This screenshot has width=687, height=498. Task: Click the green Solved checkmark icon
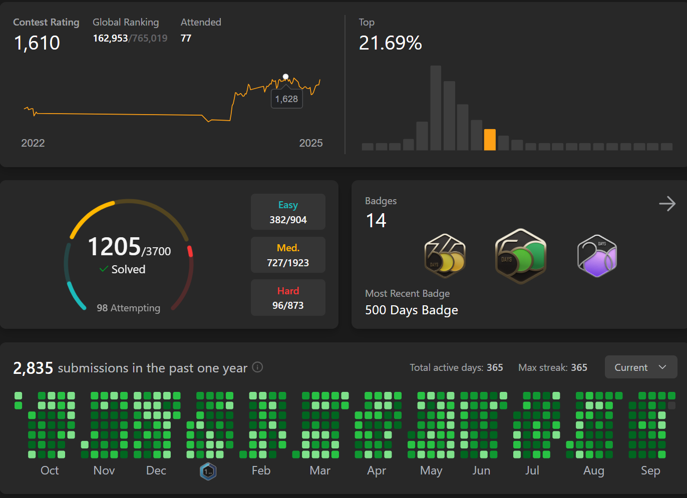(x=104, y=269)
